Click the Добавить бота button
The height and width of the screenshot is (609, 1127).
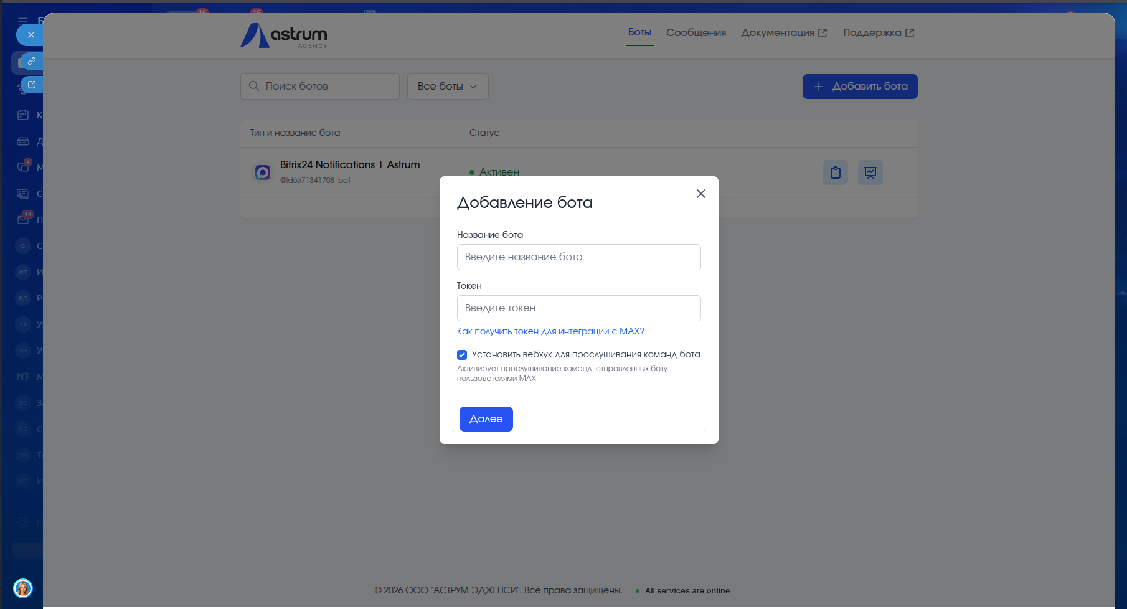860,87
